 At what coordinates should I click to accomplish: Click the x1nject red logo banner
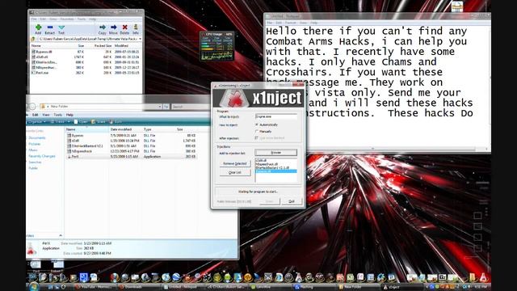coord(258,98)
